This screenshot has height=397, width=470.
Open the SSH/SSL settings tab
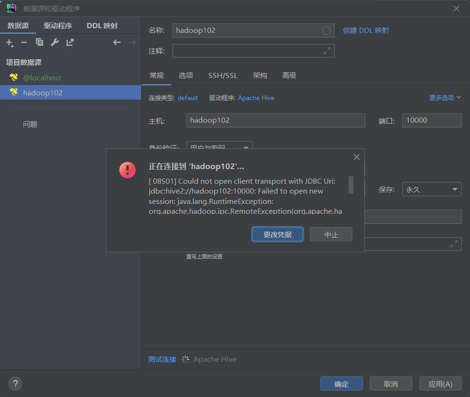tap(223, 76)
